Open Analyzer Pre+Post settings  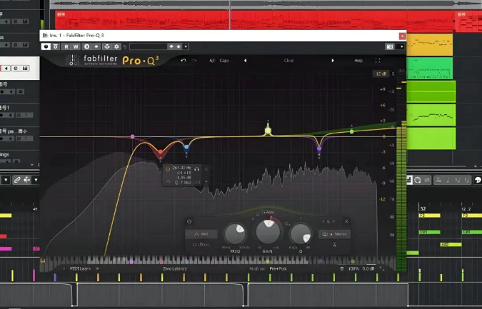coord(278,268)
